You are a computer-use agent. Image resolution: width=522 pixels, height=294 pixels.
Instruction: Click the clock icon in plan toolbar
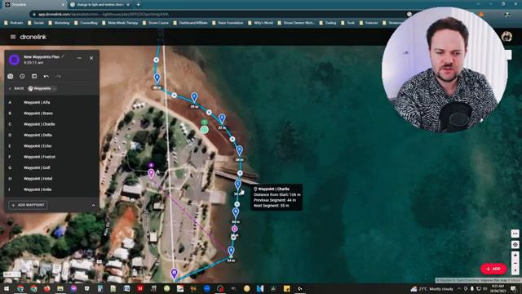(22, 76)
